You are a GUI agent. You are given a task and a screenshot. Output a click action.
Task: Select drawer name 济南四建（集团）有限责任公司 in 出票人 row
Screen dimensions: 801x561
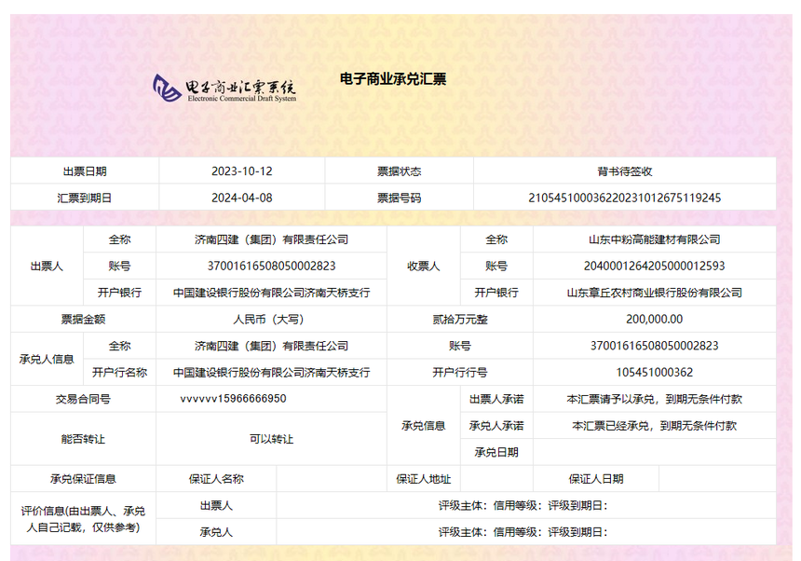click(x=271, y=239)
